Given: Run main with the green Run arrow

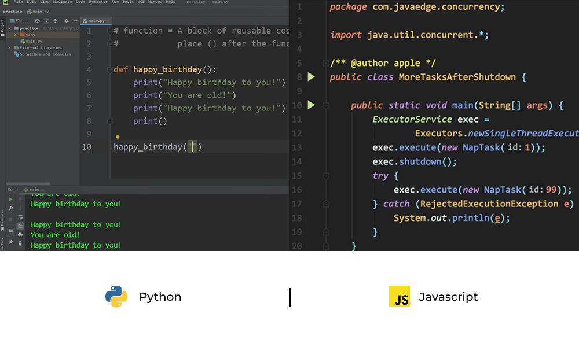Looking at the screenshot, I should [x=10, y=199].
